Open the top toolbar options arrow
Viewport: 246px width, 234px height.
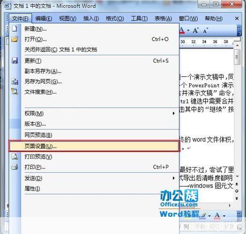click(x=239, y=34)
